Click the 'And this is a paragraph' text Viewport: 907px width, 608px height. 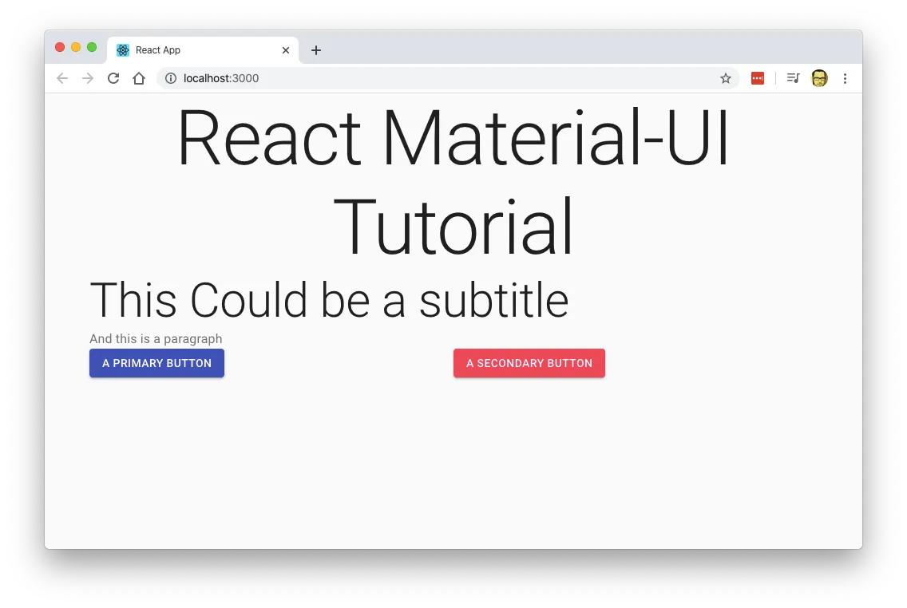pyautogui.click(x=156, y=338)
